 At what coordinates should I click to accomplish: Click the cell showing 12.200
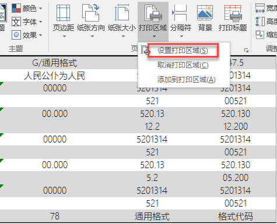[235, 126]
